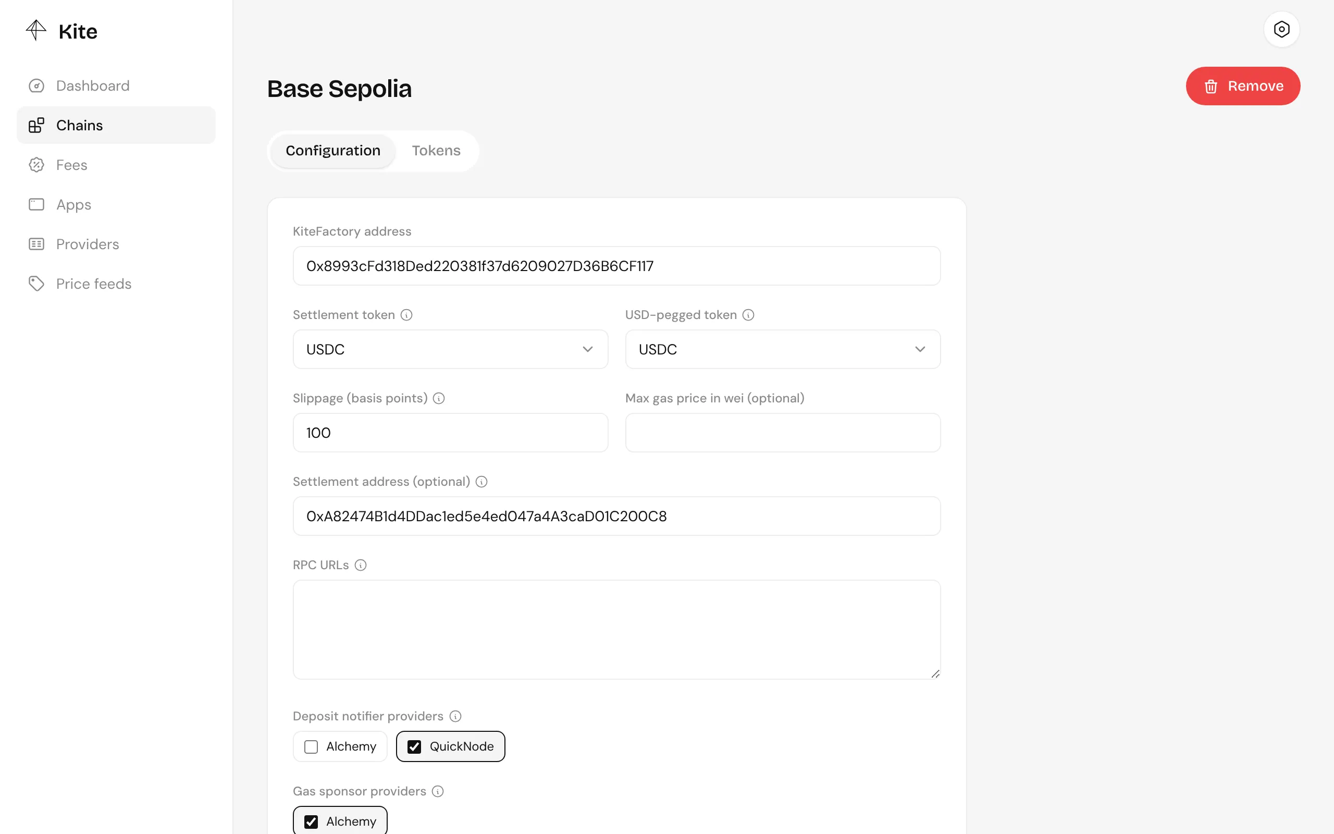This screenshot has height=834, width=1334.
Task: Show info for RPC URLs
Action: pos(361,565)
